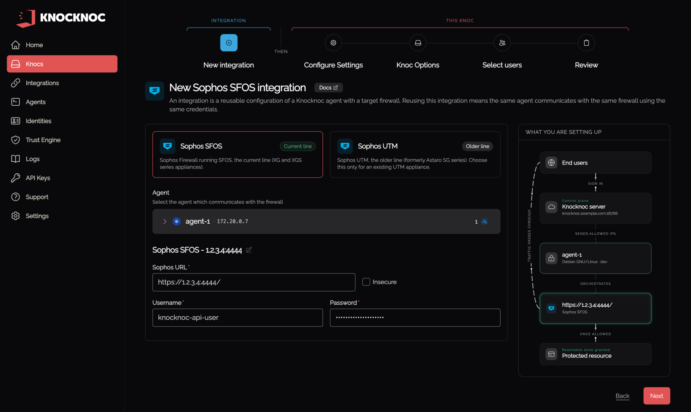This screenshot has height=412, width=691.
Task: Enable the Insecure checkbox
Action: 366,282
